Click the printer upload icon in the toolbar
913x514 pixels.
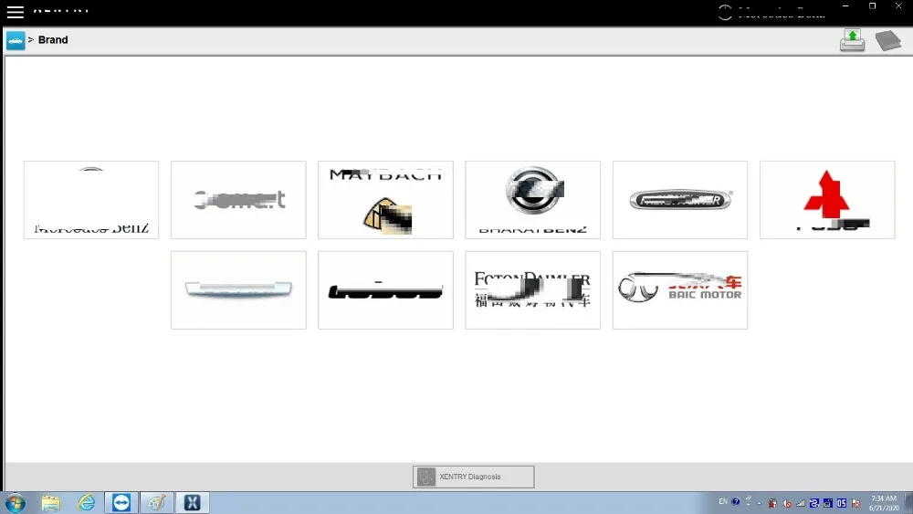pyautogui.click(x=853, y=40)
